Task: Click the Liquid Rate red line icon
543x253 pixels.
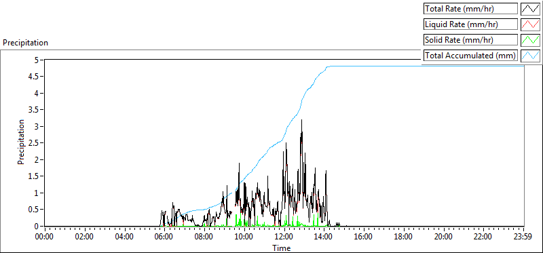Action: [530, 24]
